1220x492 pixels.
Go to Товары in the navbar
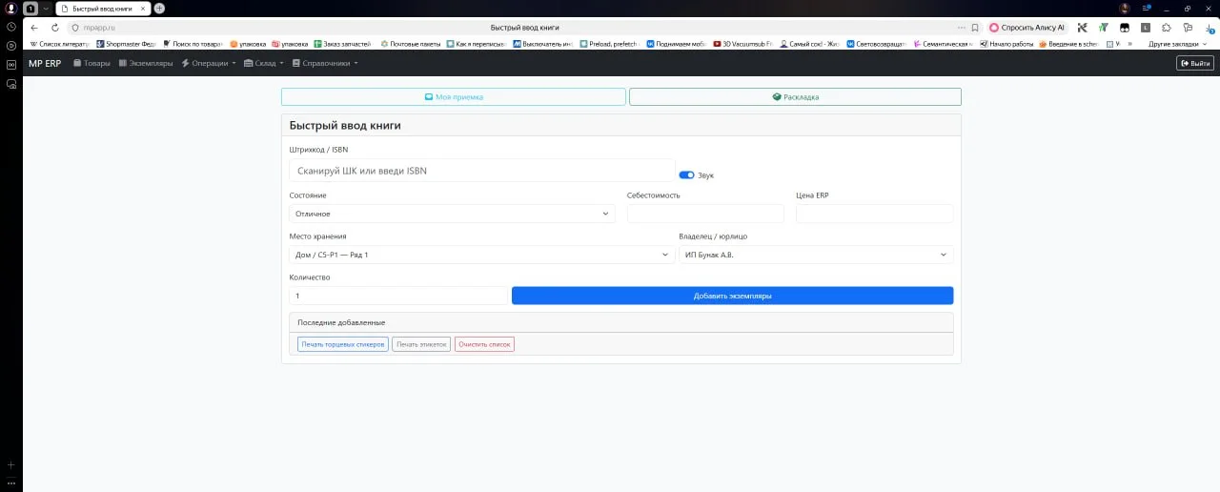point(91,63)
